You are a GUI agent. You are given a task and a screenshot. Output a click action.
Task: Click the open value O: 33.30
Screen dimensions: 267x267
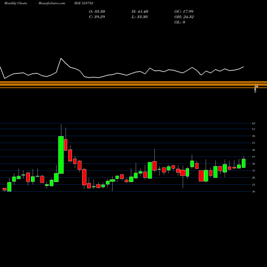97,12
